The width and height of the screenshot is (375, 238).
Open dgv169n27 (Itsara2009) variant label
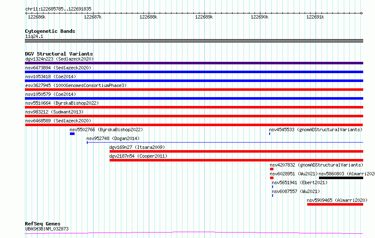tap(137, 147)
